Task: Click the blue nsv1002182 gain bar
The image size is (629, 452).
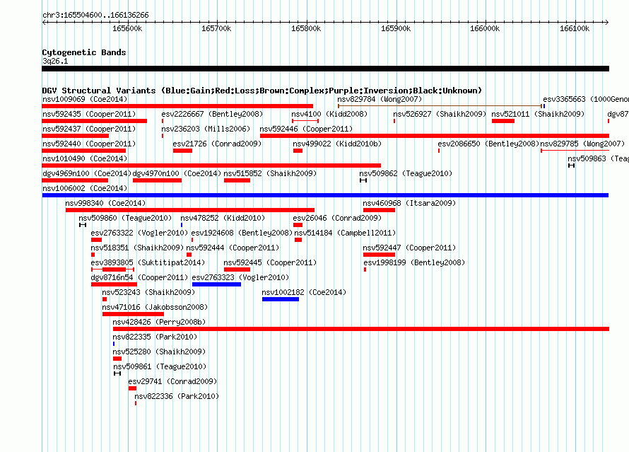Action: [x=281, y=299]
